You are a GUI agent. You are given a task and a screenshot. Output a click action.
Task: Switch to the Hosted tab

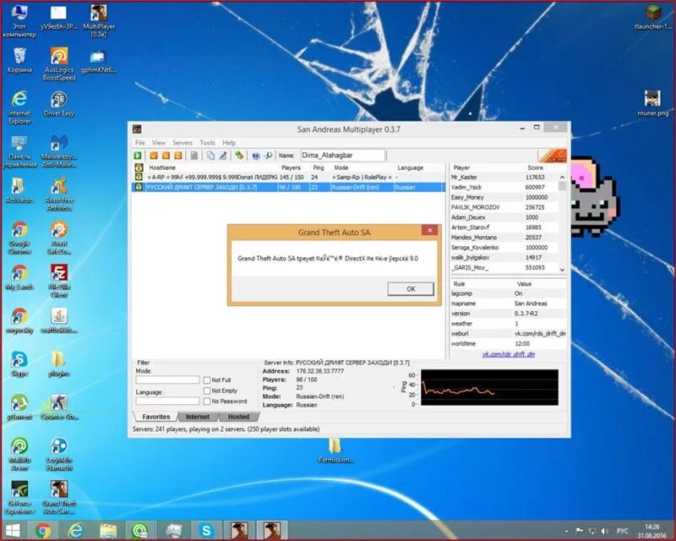238,417
